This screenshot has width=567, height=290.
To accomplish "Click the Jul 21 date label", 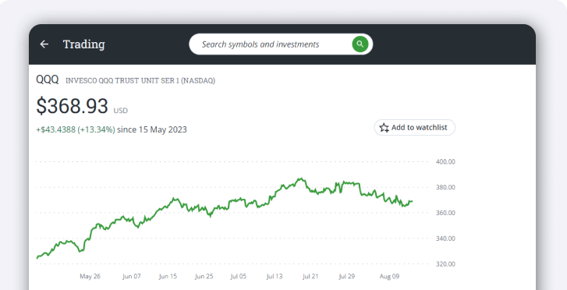I will click(310, 276).
